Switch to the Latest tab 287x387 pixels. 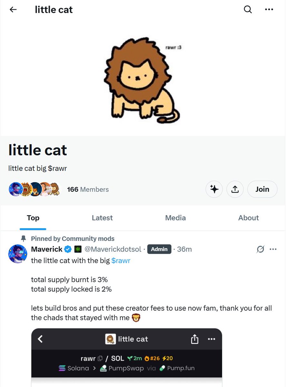tap(102, 218)
